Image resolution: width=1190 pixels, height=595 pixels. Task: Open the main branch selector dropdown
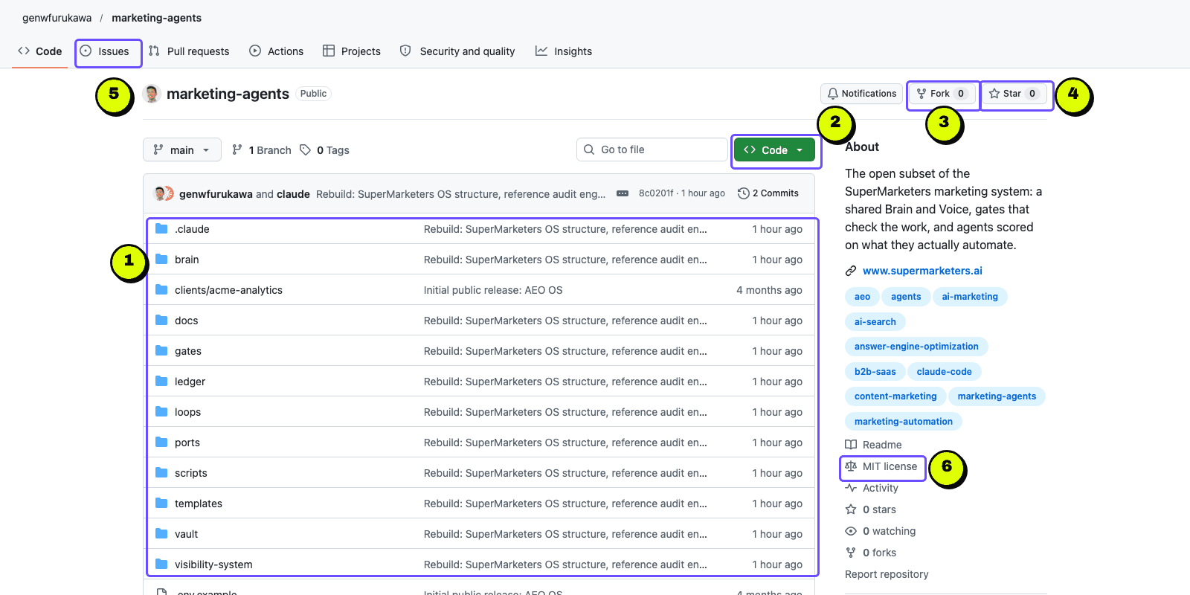click(x=182, y=149)
